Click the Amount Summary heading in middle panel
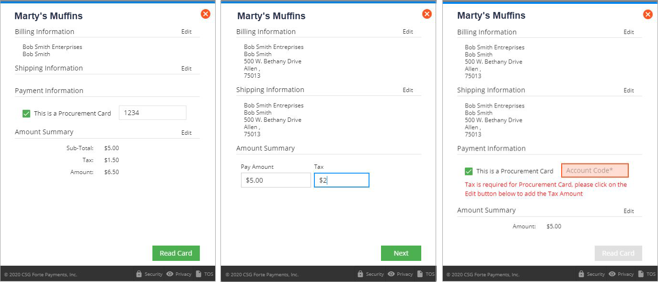 pyautogui.click(x=266, y=148)
